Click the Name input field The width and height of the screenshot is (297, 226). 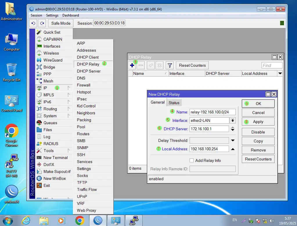(x=212, y=112)
